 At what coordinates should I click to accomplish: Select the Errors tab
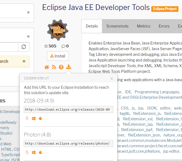click(x=164, y=26)
